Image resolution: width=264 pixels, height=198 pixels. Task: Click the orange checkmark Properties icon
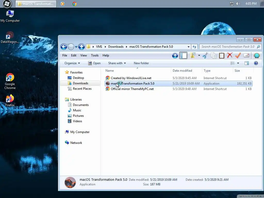click(238, 55)
